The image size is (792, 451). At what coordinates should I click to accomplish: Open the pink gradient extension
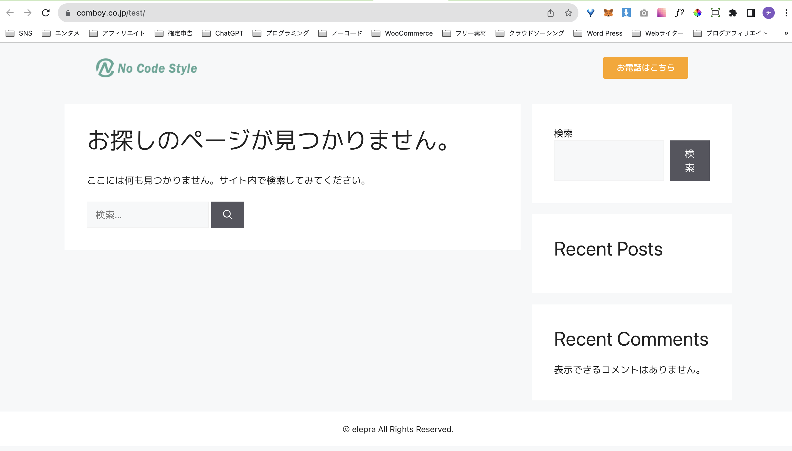coord(662,13)
